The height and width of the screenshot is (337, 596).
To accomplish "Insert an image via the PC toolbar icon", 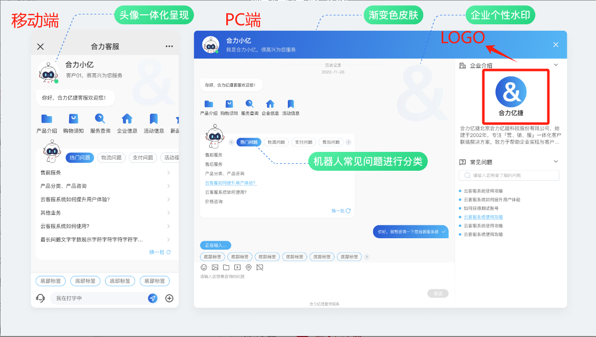I will point(215,267).
